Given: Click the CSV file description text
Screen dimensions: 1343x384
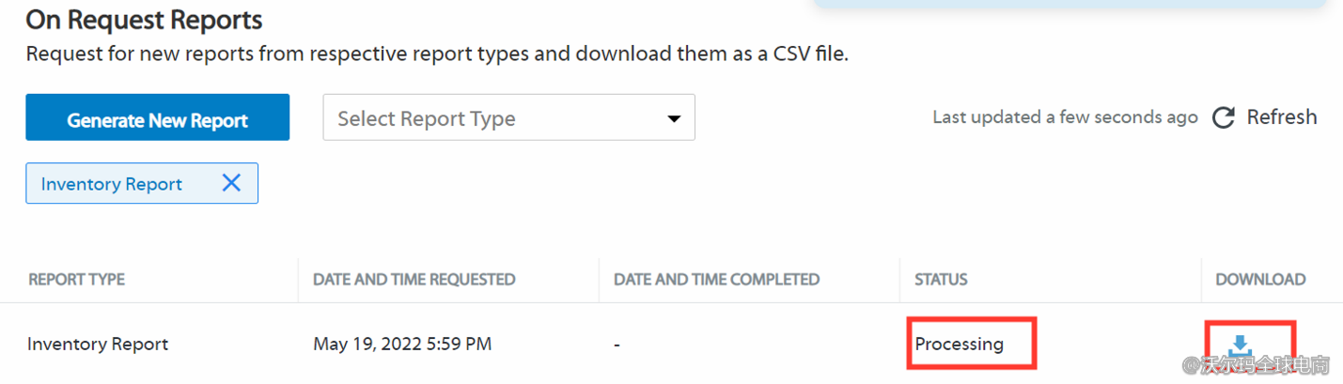Looking at the screenshot, I should (x=437, y=54).
